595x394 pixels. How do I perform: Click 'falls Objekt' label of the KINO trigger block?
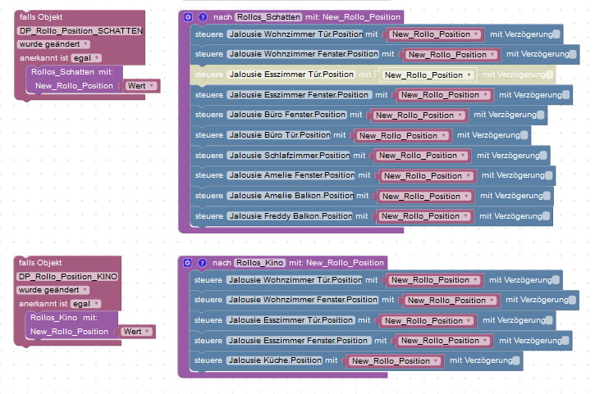(x=40, y=263)
